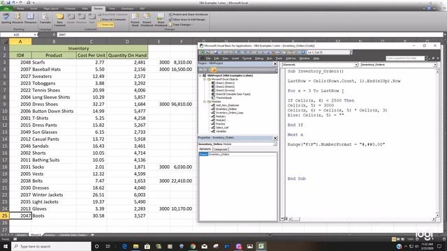Image resolution: width=447 pixels, height=251 pixels.
Task: Select cell with value 96,810.00
Action: click(x=182, y=104)
